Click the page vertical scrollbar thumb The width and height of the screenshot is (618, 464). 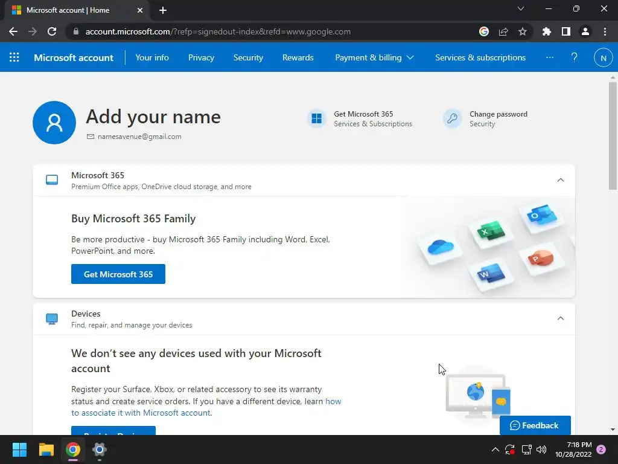coord(613,136)
